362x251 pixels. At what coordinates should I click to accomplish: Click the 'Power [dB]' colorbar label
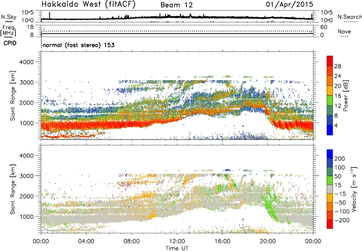[x=345, y=96]
